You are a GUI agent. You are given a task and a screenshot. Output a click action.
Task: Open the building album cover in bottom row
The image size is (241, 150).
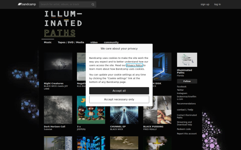[58, 143]
